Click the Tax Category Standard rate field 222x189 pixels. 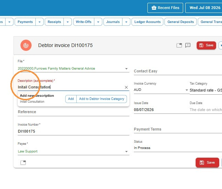pos(206,90)
